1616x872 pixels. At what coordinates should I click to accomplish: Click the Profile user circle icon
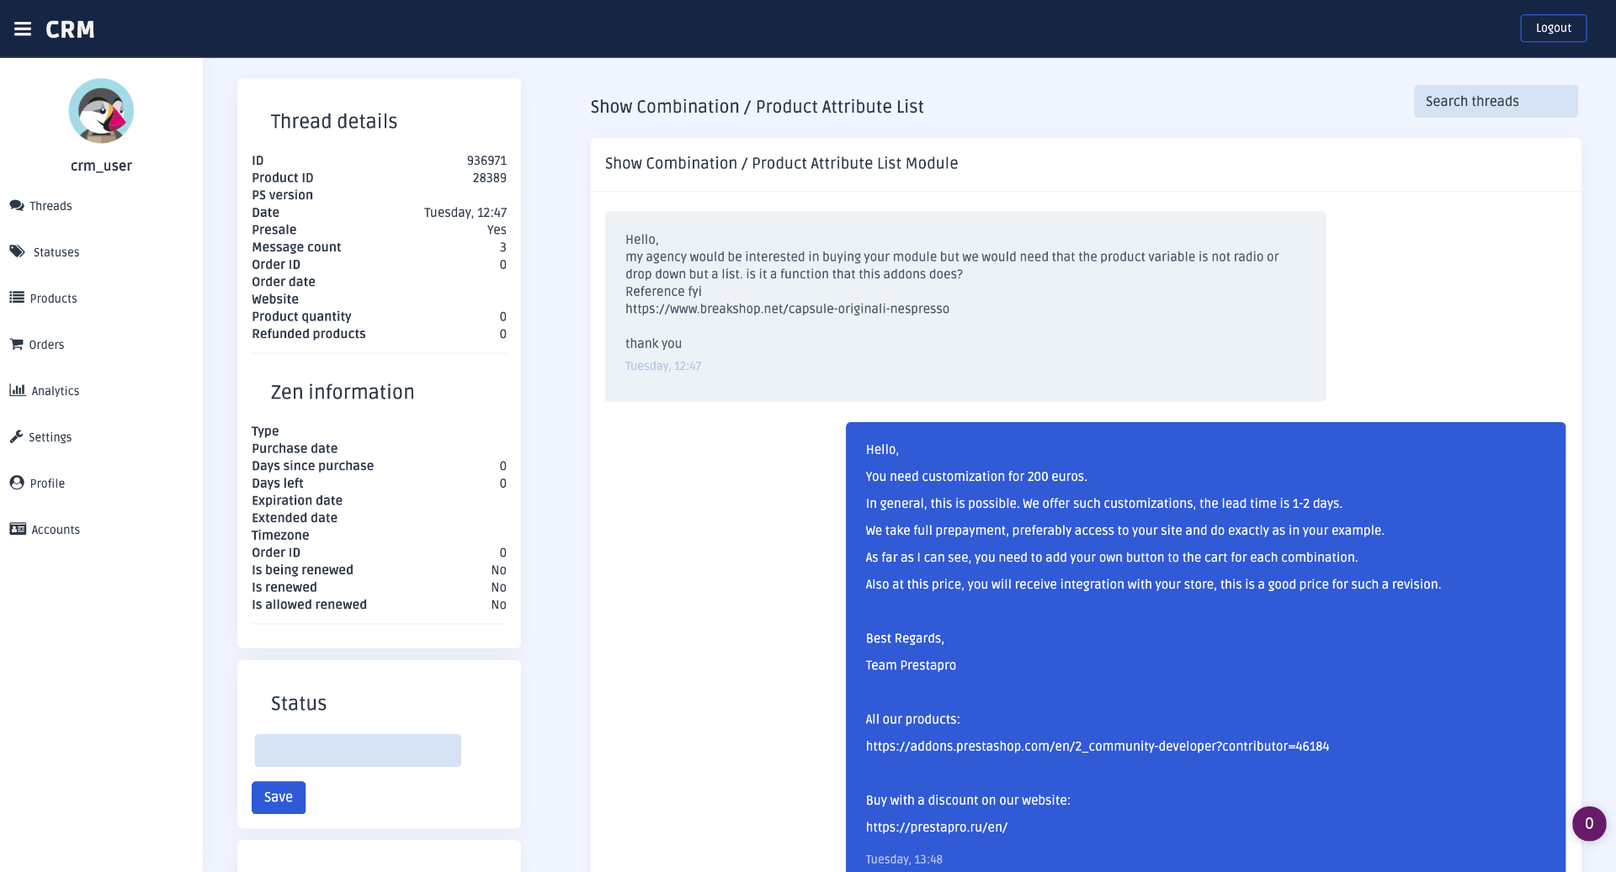point(17,483)
